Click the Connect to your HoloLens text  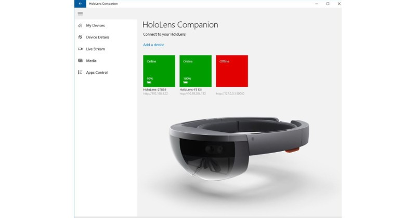point(164,34)
